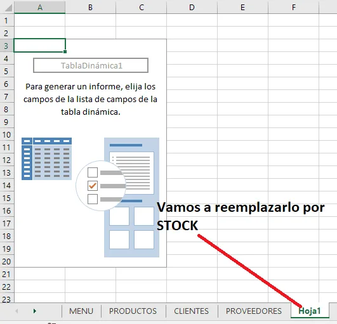
Task: Select row 10 header
Action: tap(6, 134)
